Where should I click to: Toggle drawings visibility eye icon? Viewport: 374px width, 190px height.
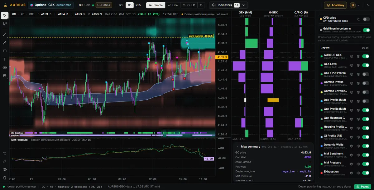click(5, 169)
